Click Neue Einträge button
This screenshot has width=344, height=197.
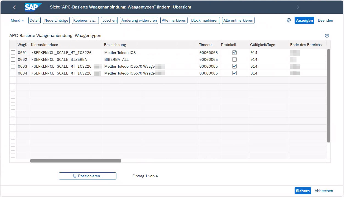coord(56,21)
